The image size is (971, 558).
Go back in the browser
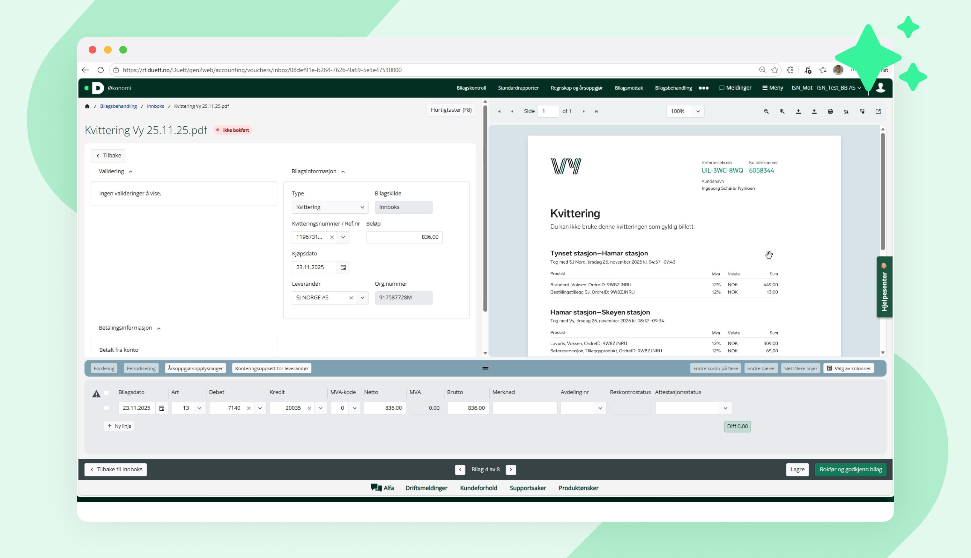(85, 70)
